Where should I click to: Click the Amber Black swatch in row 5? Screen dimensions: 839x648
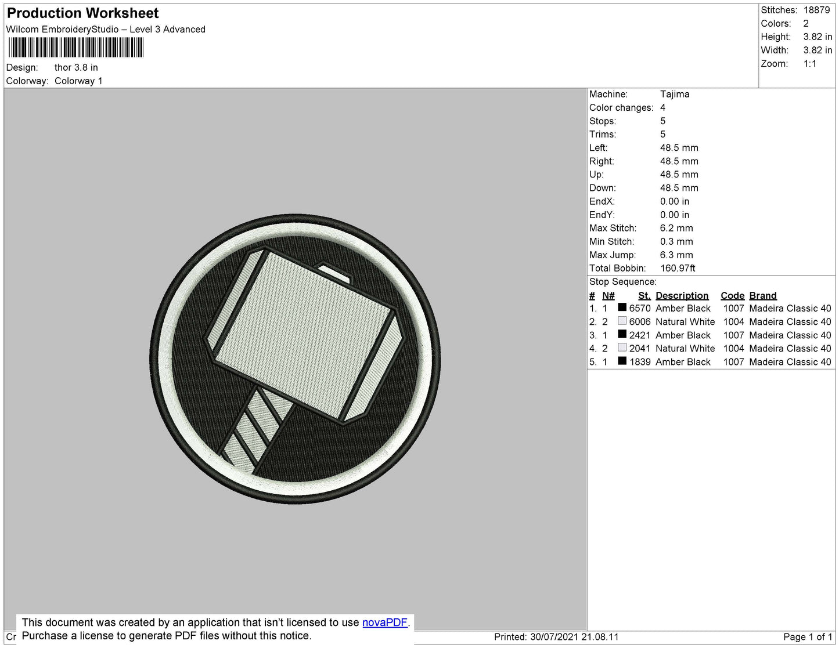click(x=622, y=361)
